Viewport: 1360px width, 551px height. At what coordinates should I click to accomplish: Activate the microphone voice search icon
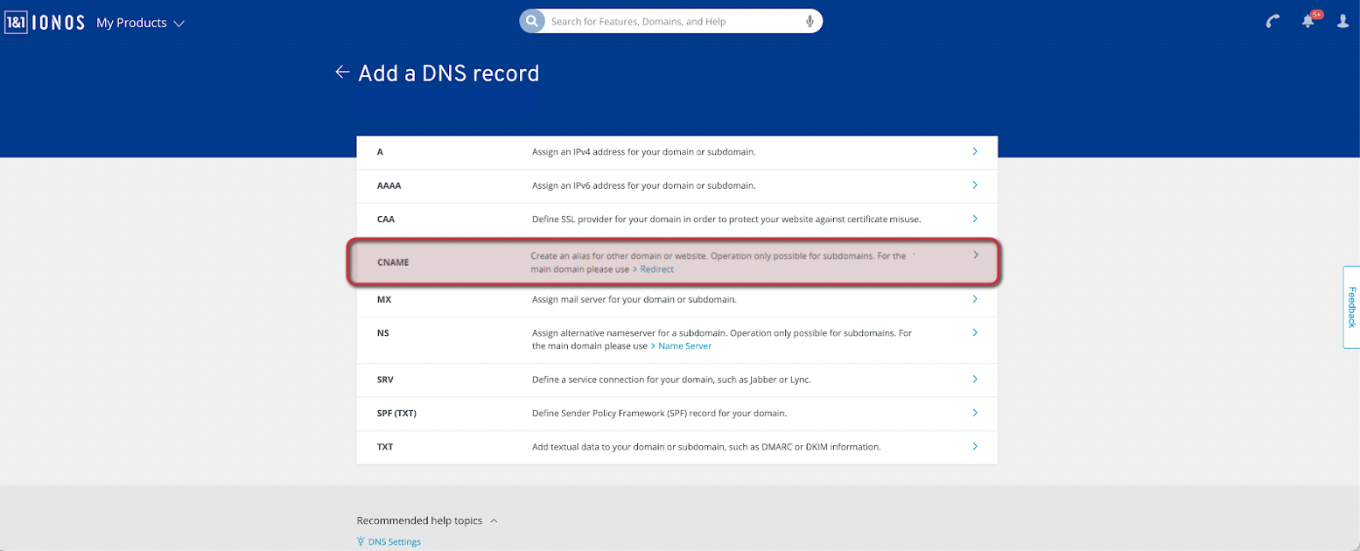click(x=810, y=21)
